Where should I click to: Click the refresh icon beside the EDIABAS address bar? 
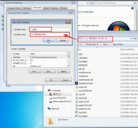click(x=135, y=39)
